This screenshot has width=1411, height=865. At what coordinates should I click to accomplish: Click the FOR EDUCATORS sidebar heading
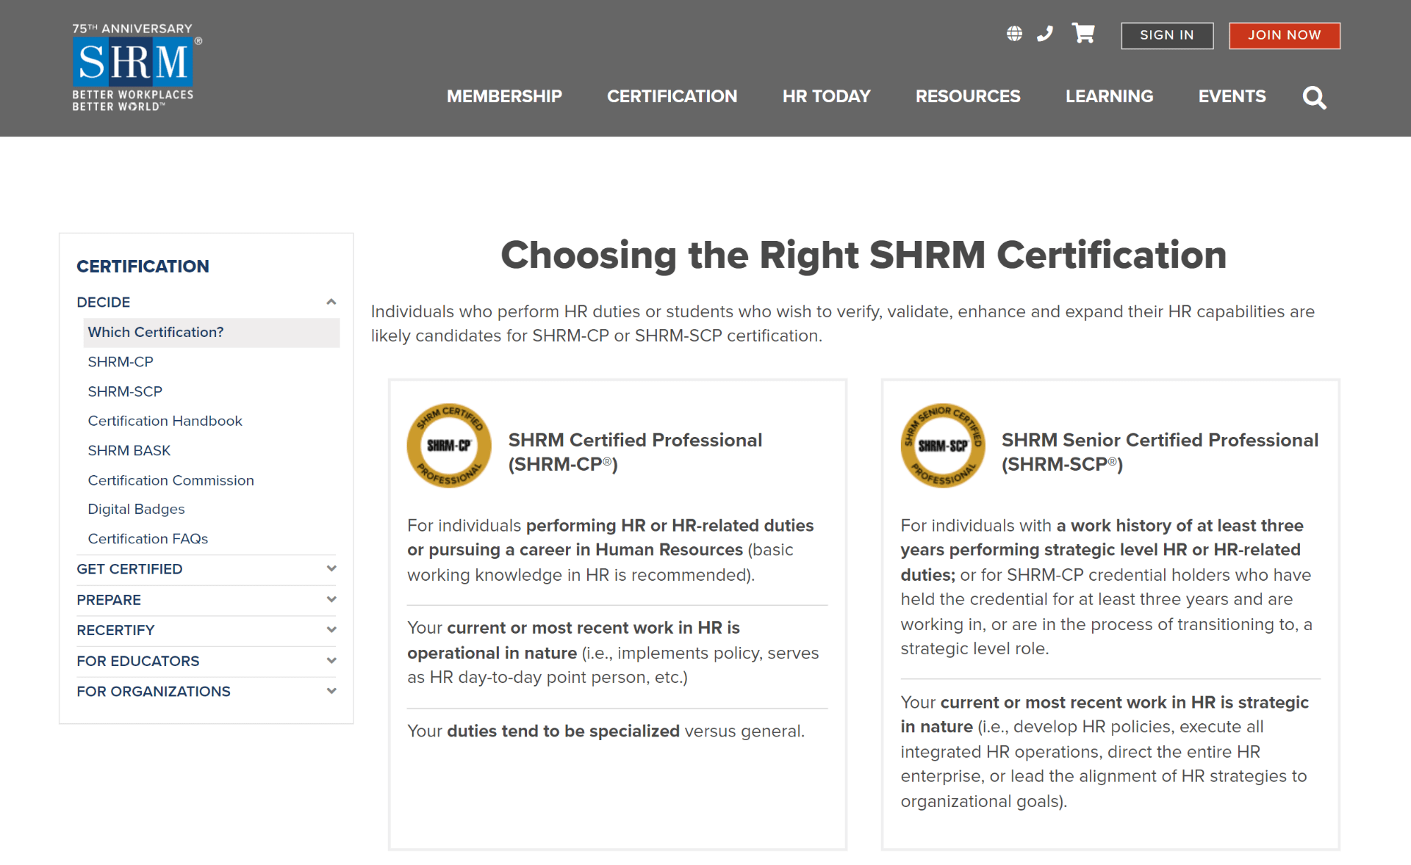click(x=137, y=661)
